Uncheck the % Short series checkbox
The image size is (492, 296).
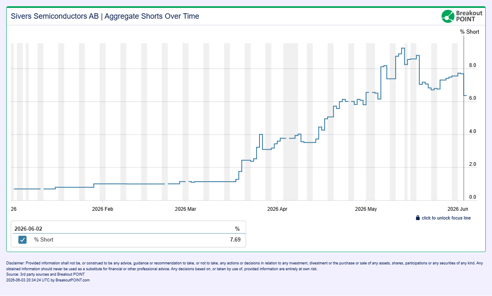22,240
